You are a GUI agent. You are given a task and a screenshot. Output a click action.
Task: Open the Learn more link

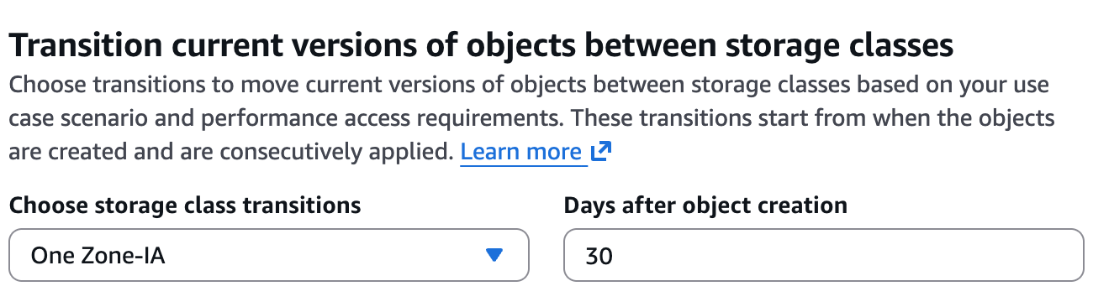521,152
